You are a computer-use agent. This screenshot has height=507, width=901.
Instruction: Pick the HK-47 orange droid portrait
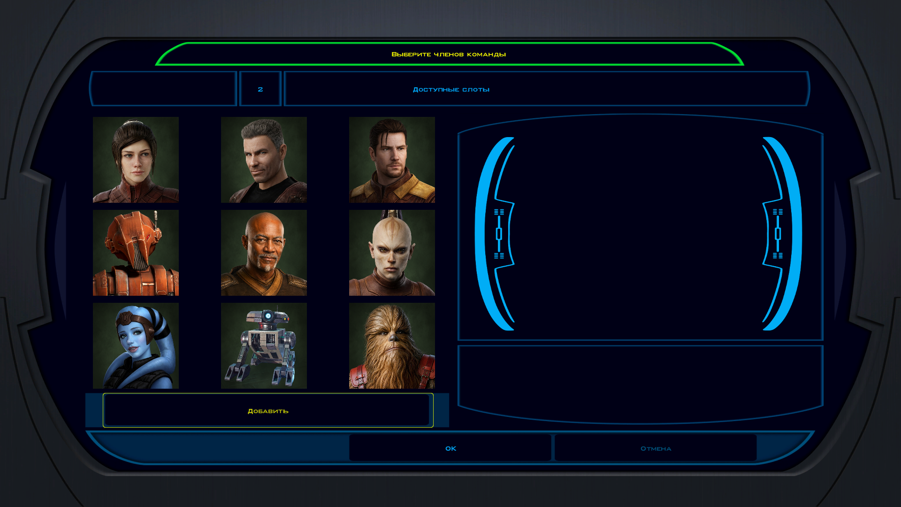[136, 253]
